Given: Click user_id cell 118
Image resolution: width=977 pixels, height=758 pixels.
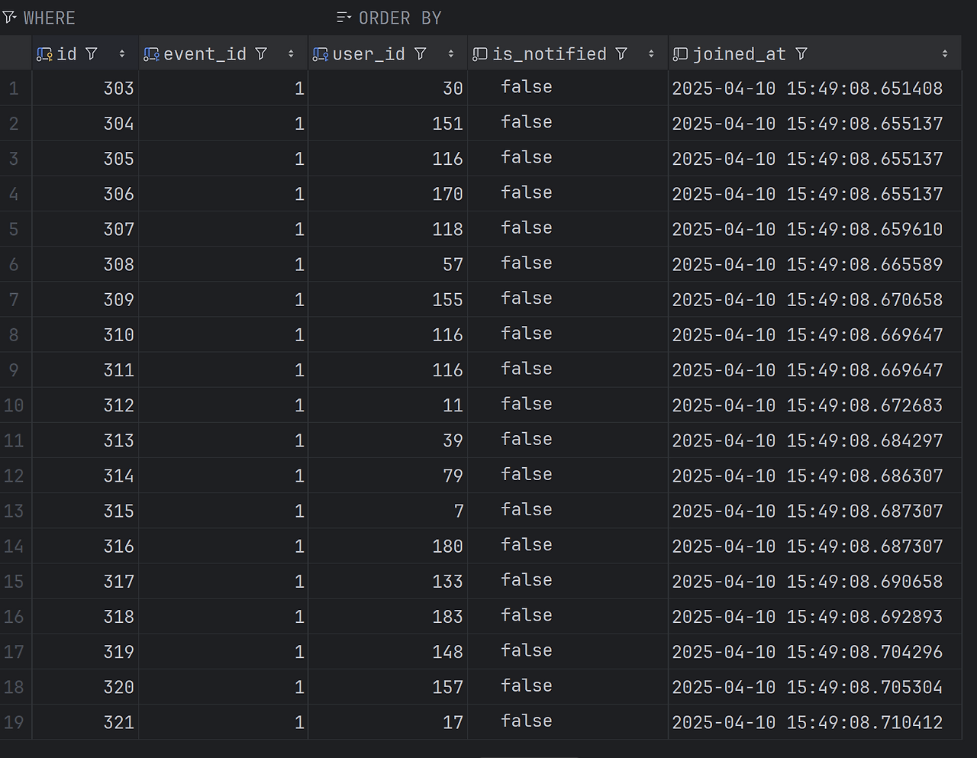Looking at the screenshot, I should coord(388,229).
